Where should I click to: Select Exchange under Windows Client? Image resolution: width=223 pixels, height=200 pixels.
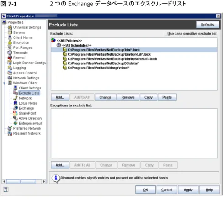[26, 108]
